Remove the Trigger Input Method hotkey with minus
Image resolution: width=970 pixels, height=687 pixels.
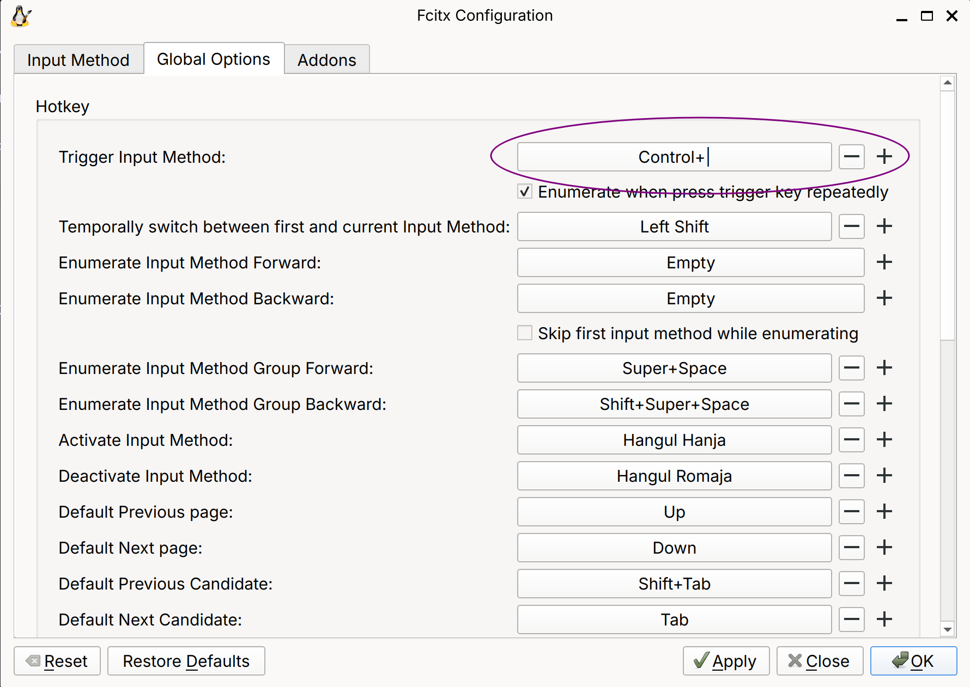tap(852, 157)
